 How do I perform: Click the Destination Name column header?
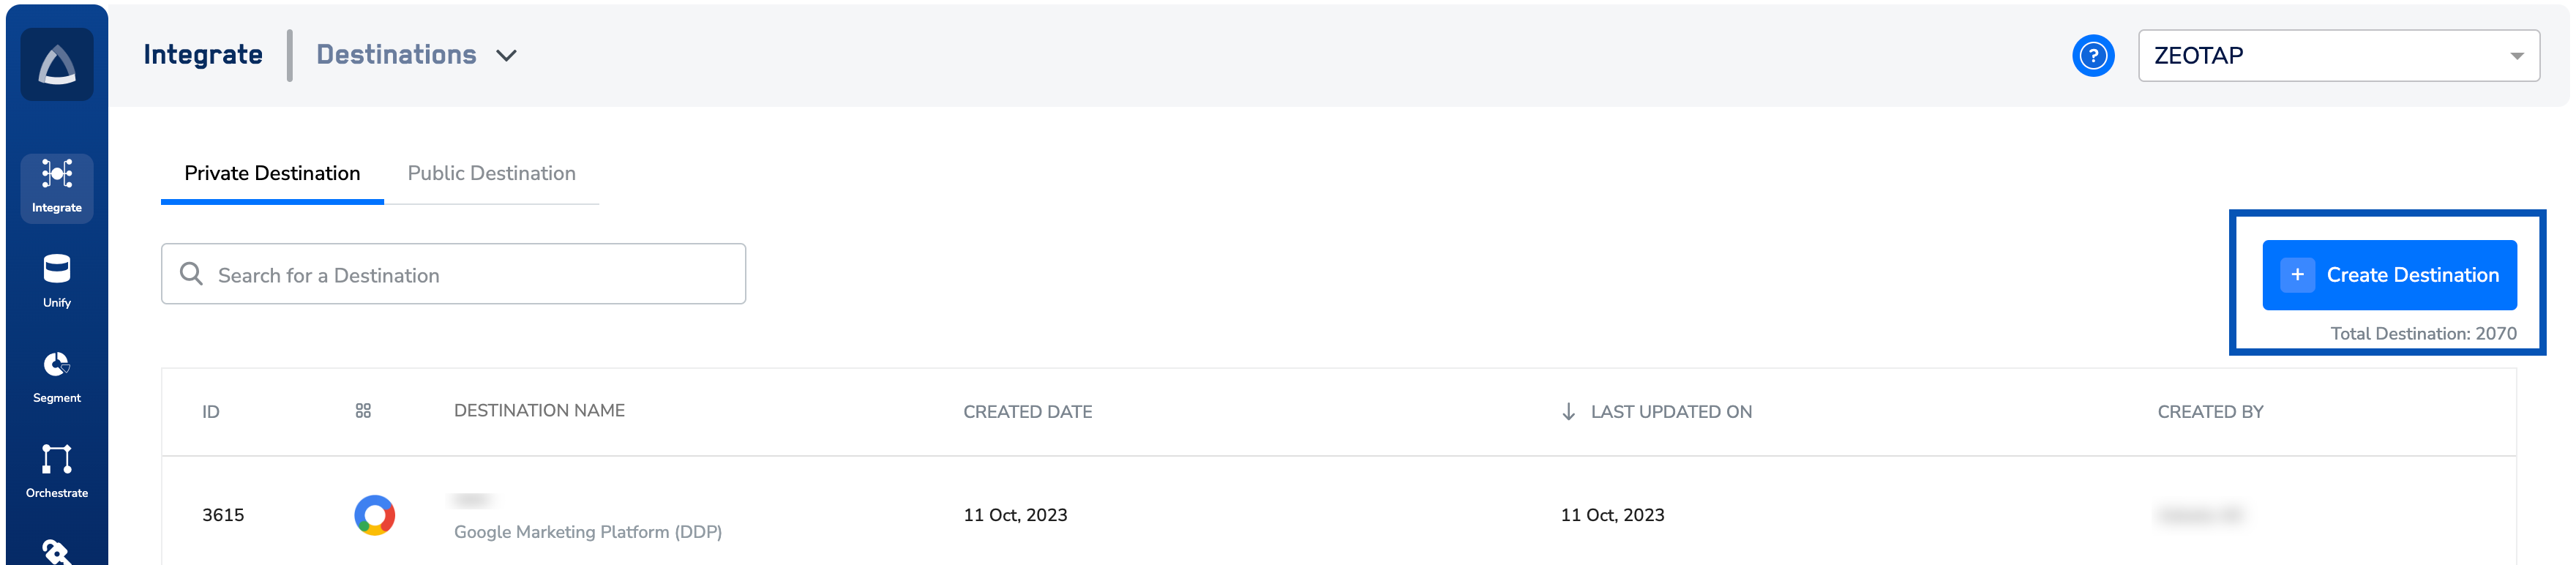[539, 410]
